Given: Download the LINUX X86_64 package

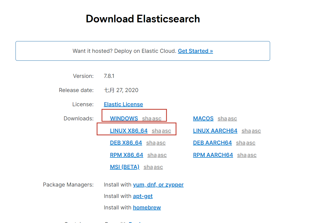Looking at the screenshot, I should tap(129, 131).
